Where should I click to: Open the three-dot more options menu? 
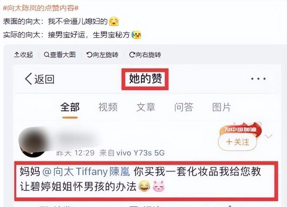(258, 79)
